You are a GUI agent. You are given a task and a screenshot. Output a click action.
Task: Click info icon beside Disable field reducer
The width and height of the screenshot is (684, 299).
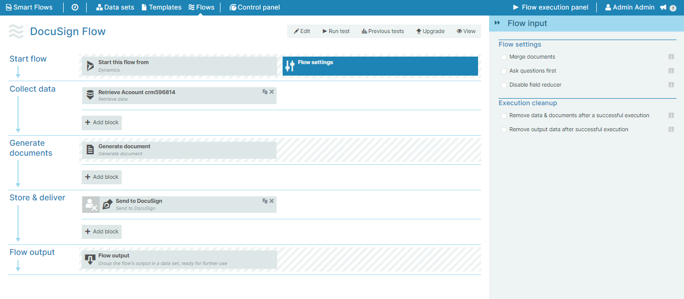click(671, 85)
